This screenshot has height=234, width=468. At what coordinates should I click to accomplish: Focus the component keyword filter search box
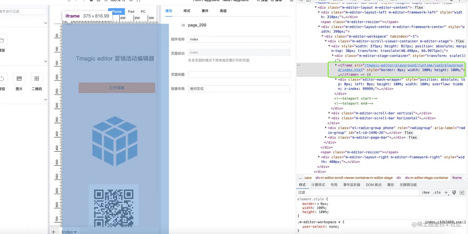tap(23, 11)
